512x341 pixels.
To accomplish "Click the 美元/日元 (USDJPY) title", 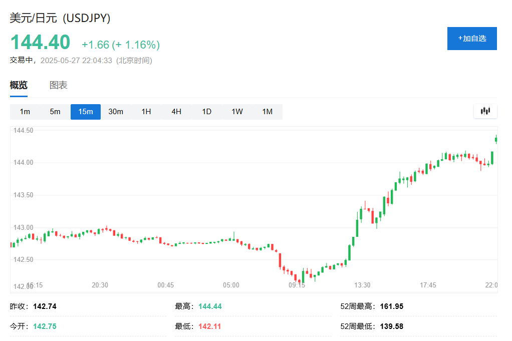I will (60, 18).
